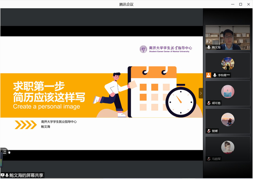This screenshot has height=179, width=253.
Task: Maximize the 腾讯会议 window
Action: (x=240, y=4)
